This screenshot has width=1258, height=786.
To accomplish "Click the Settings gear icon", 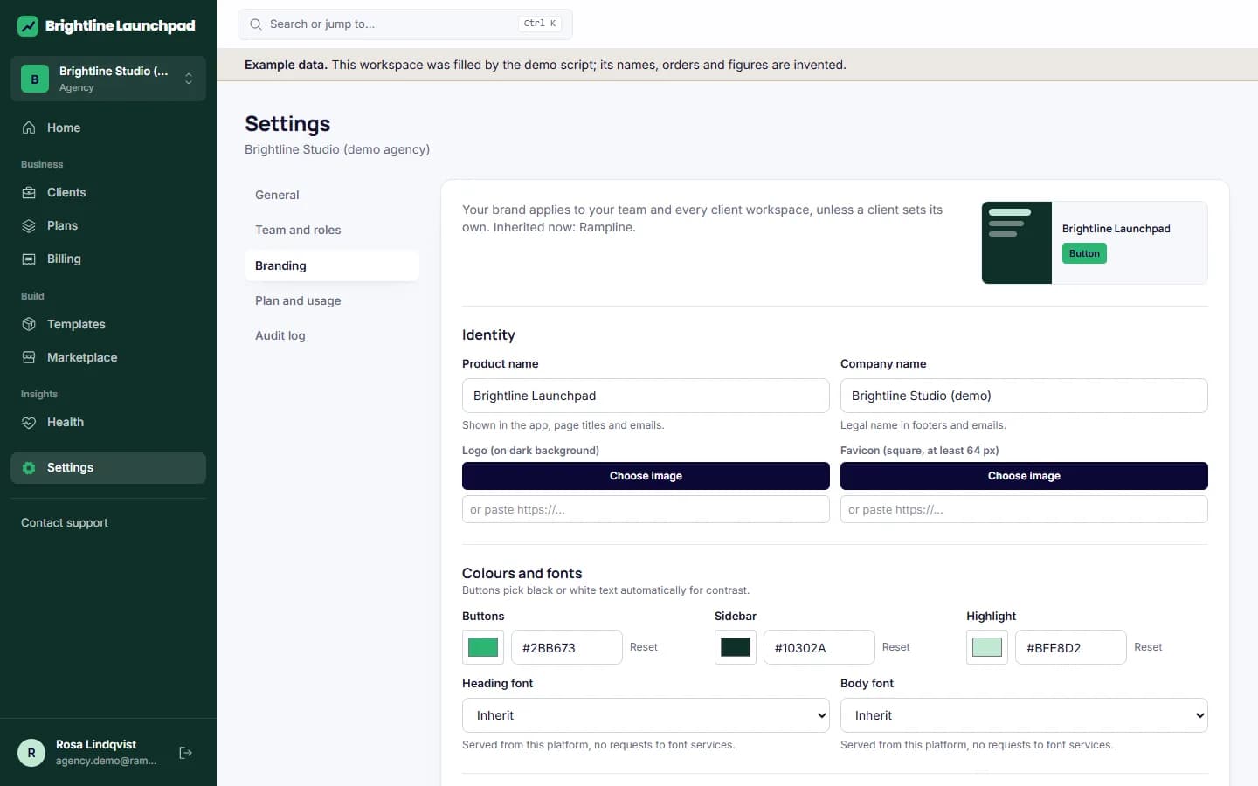I will tap(29, 467).
